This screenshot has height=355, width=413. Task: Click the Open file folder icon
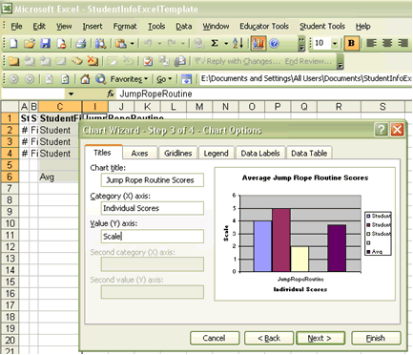30,43
